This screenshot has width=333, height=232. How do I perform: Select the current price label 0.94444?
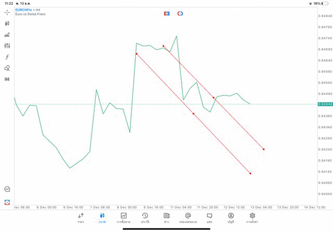[325, 104]
